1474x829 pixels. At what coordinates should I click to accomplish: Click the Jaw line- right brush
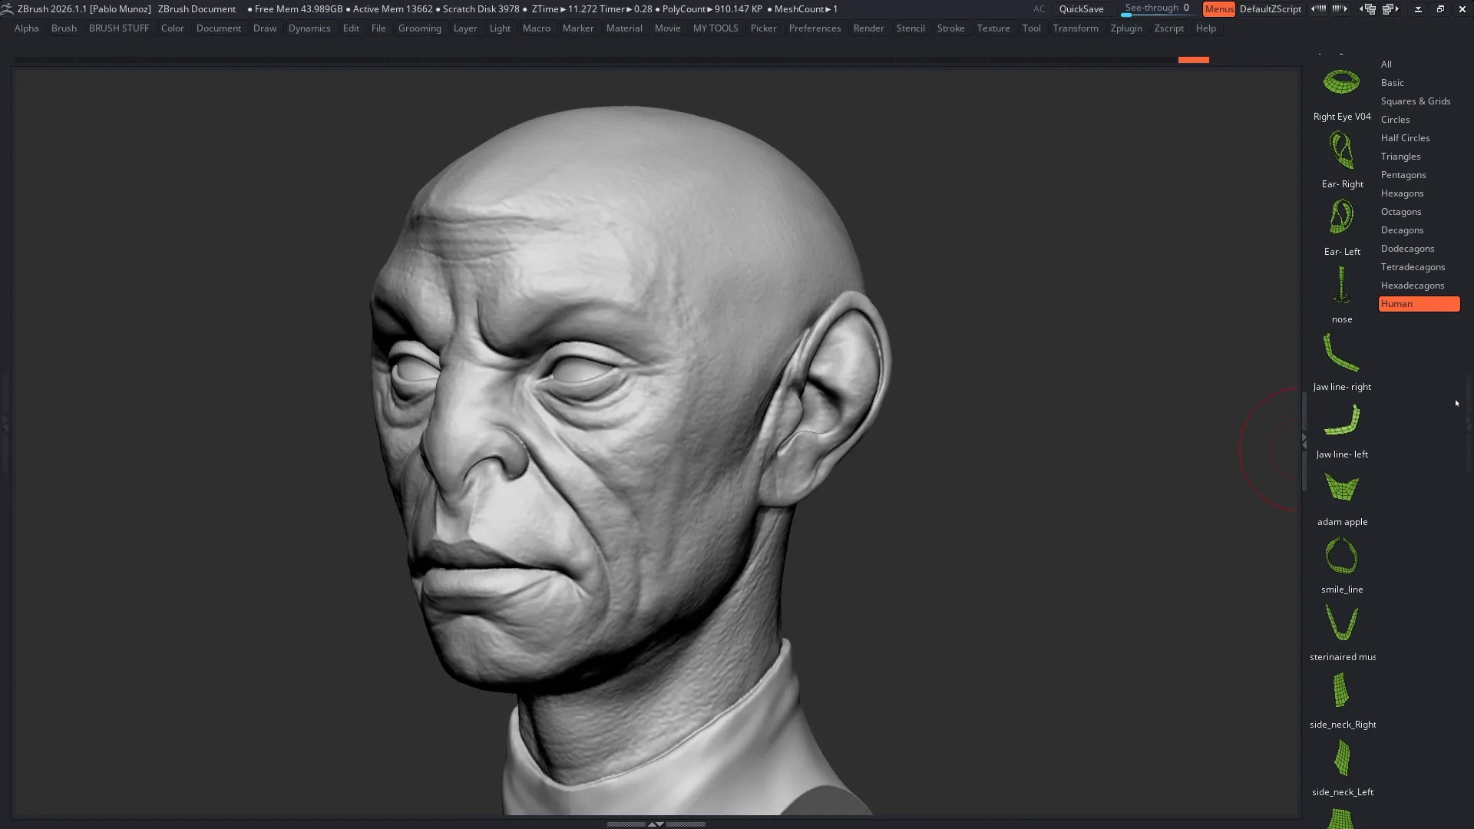1341,353
